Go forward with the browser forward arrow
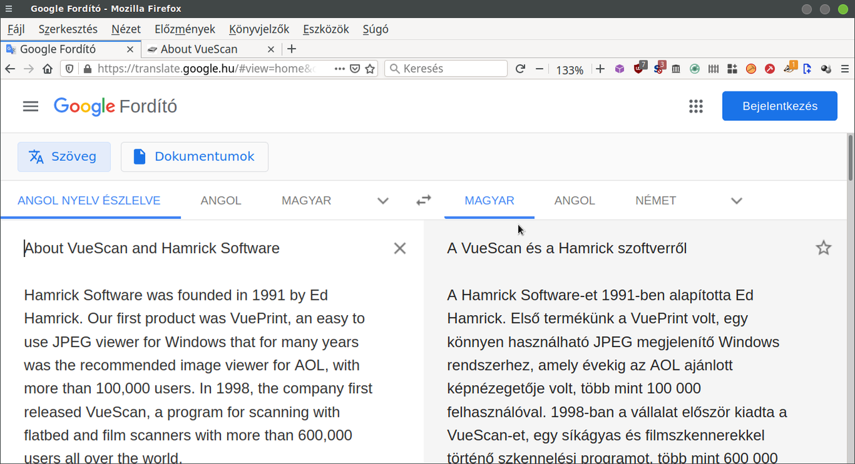The height and width of the screenshot is (464, 855). [29, 69]
